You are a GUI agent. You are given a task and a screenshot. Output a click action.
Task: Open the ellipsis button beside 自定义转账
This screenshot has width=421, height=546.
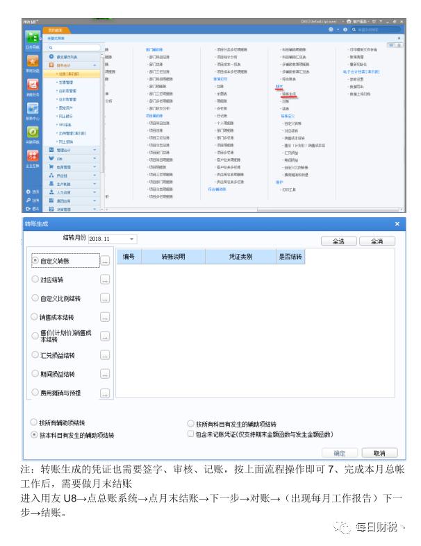(105, 260)
